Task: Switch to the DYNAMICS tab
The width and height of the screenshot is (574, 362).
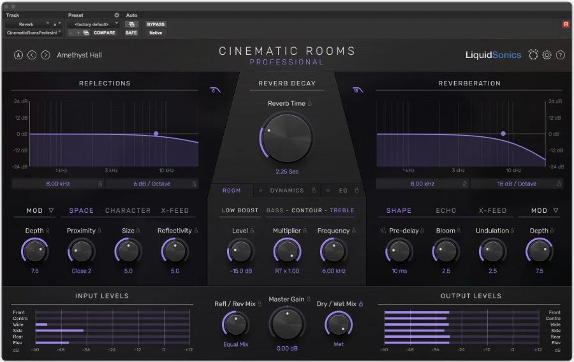Action: pyautogui.click(x=287, y=190)
